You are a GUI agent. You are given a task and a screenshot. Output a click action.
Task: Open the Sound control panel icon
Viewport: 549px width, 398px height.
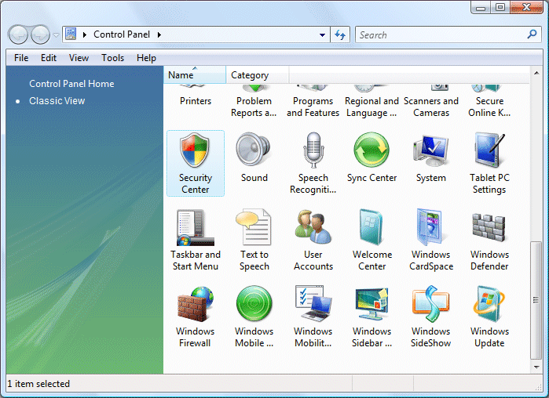[254, 150]
